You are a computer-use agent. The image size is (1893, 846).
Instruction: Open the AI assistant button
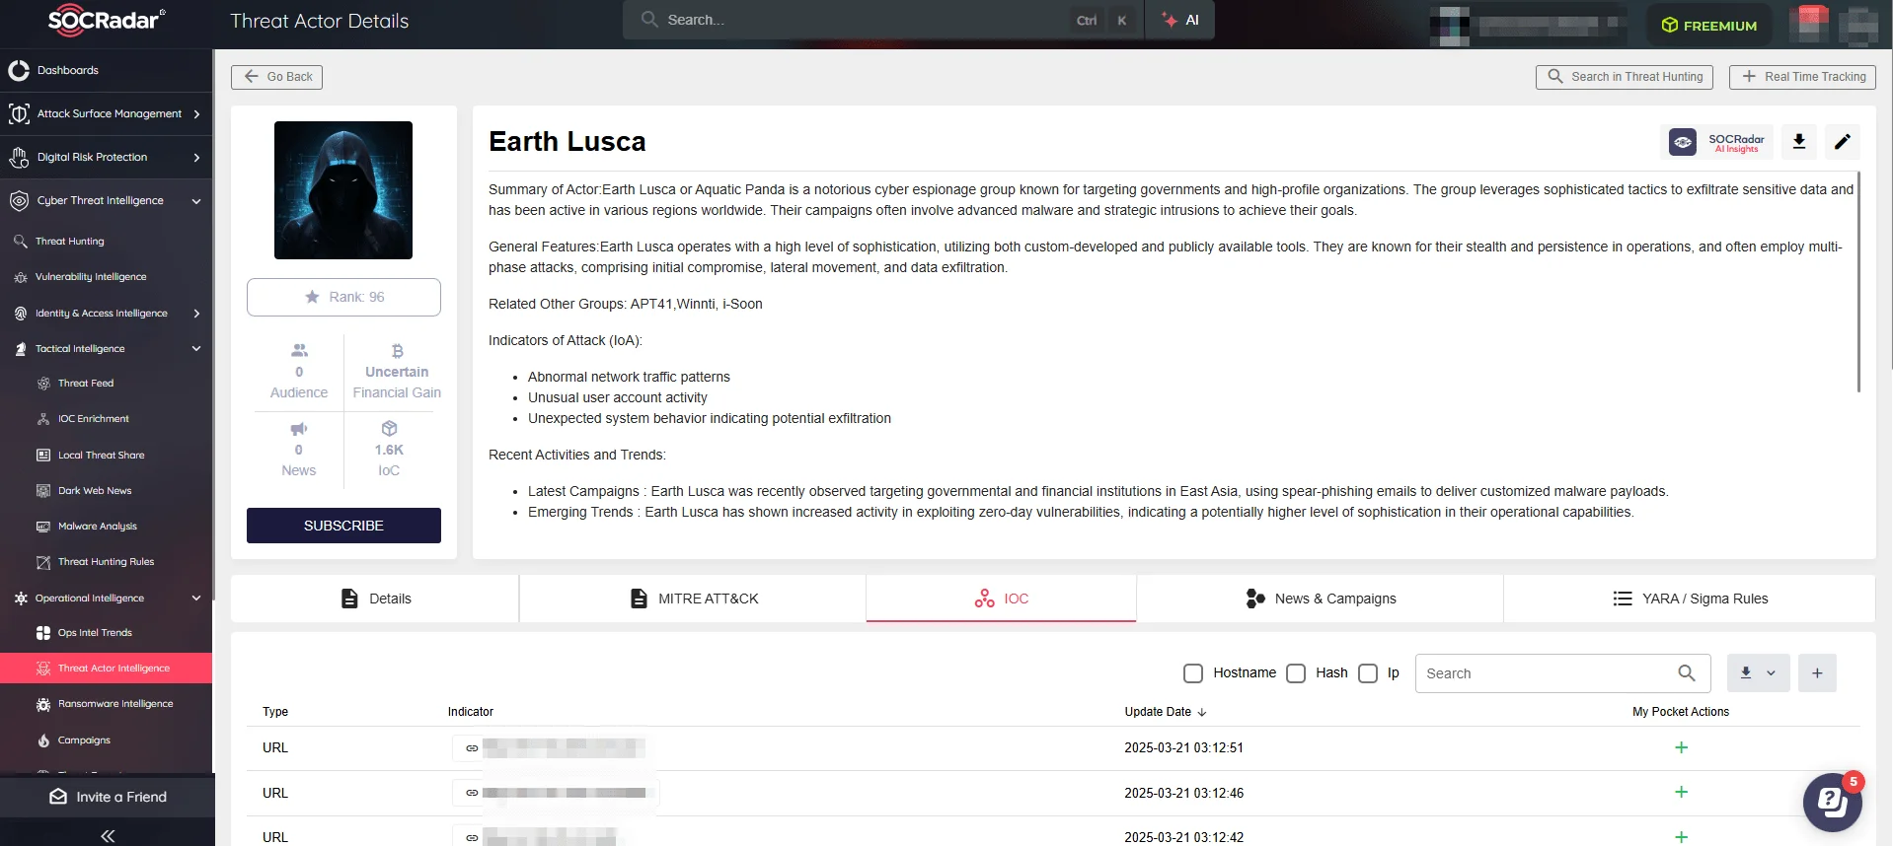click(1180, 20)
